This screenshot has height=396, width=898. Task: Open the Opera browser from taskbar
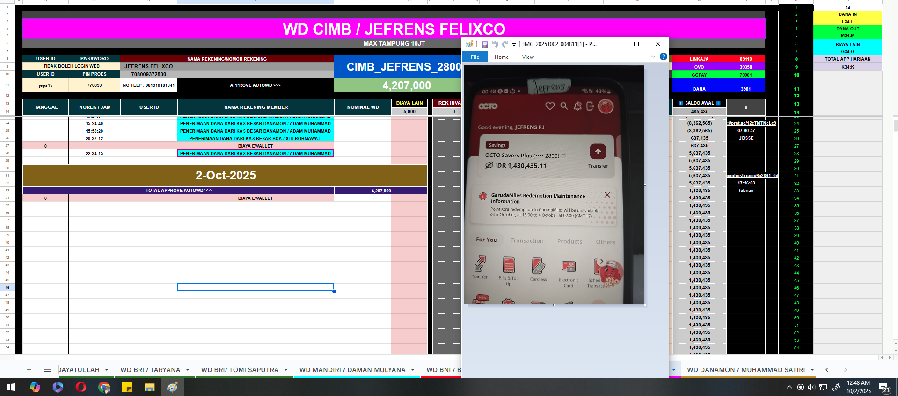pos(81,387)
